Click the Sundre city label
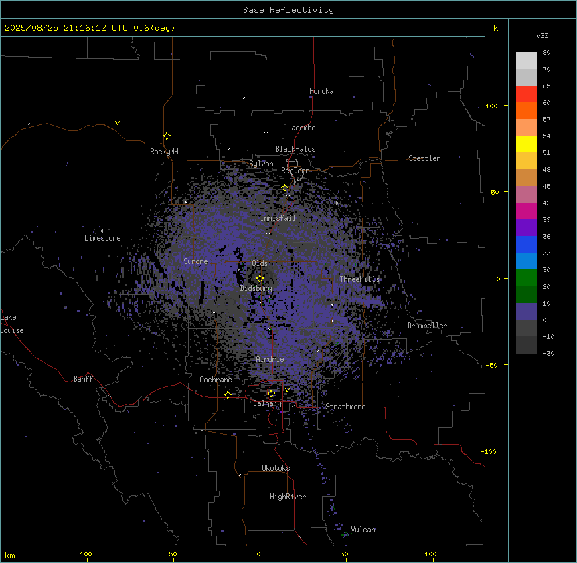Image resolution: width=577 pixels, height=563 pixels. pyautogui.click(x=195, y=261)
